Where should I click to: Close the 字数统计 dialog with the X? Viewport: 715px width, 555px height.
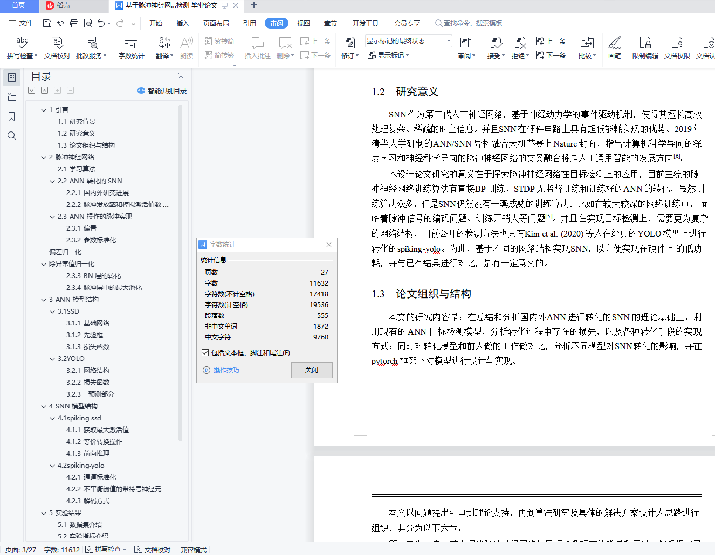click(329, 245)
